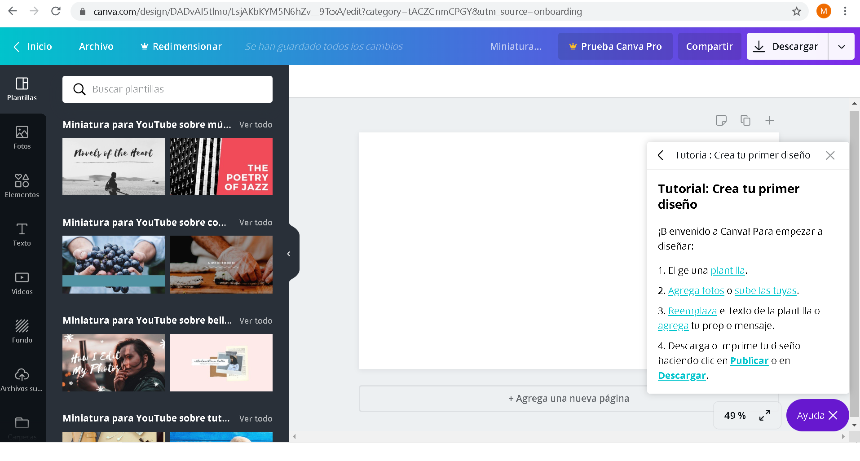Close the tutorial panel
The height and width of the screenshot is (461, 860).
pyautogui.click(x=830, y=155)
